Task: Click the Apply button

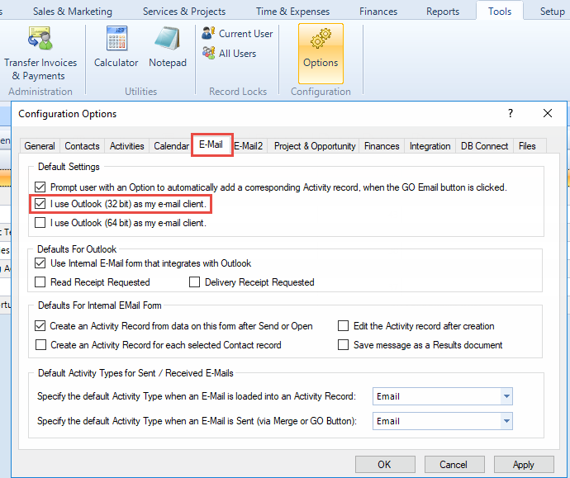Action: click(x=524, y=465)
